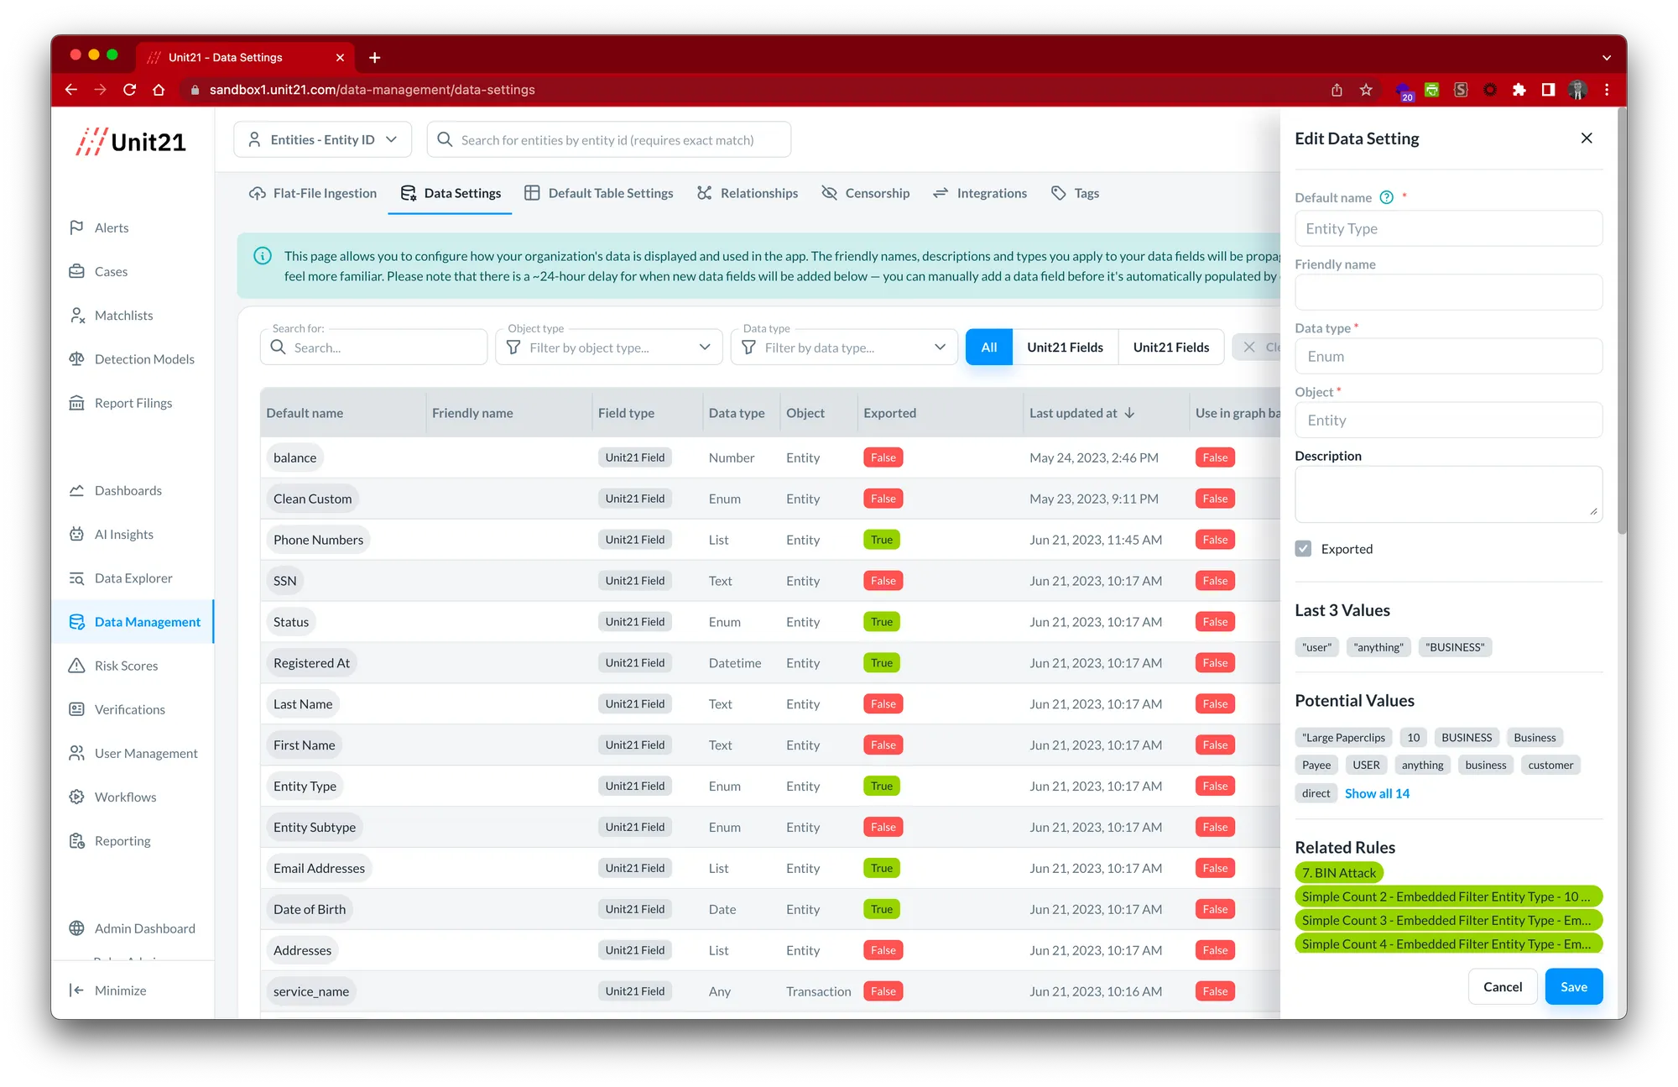Image resolution: width=1678 pixels, height=1087 pixels.
Task: Open Filter by data type dropdown
Action: tap(844, 348)
